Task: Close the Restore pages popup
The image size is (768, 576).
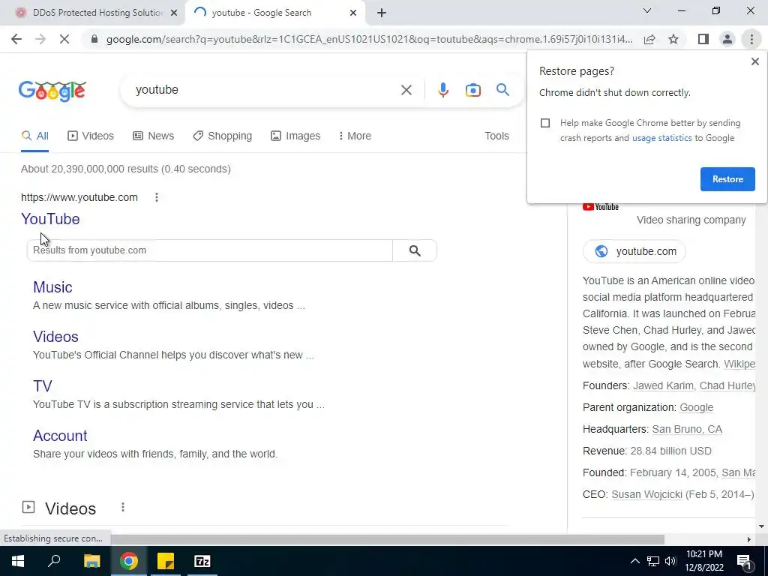Action: (754, 61)
